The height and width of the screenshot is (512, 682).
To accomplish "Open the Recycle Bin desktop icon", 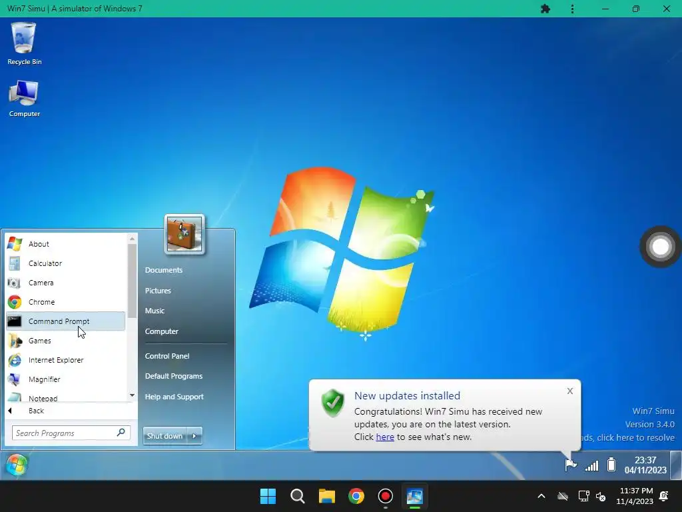I will tap(25, 43).
